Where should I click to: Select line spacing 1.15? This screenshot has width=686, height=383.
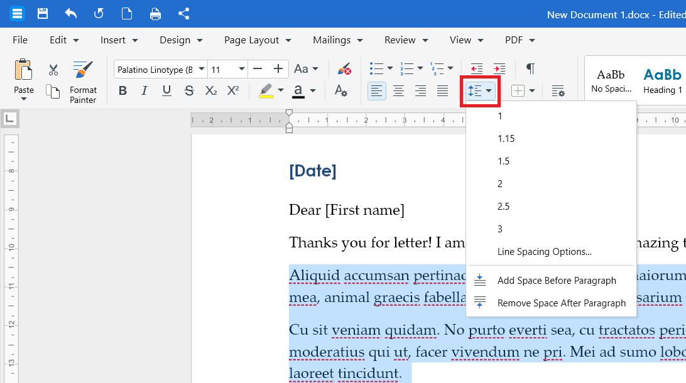tap(552, 139)
